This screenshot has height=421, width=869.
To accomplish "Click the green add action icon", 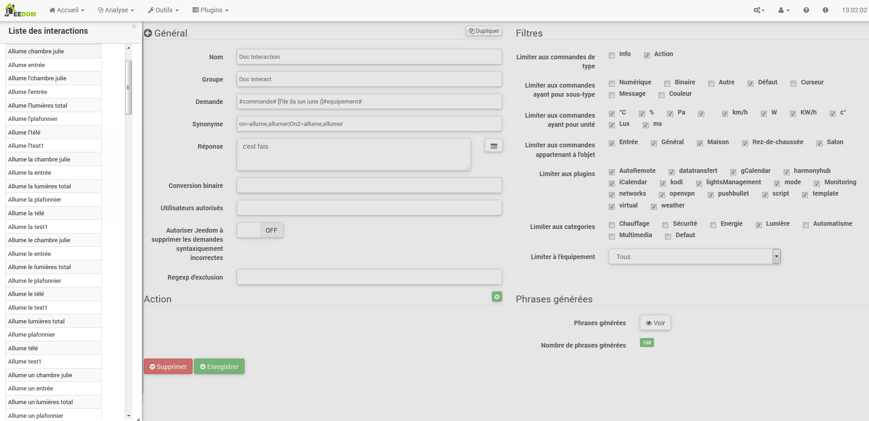I will [497, 297].
